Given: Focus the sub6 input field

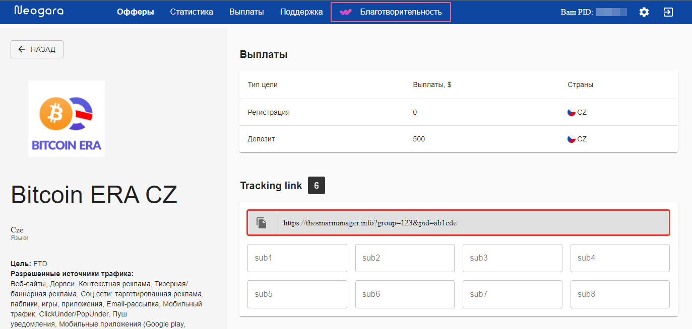Looking at the screenshot, I should pos(405,294).
